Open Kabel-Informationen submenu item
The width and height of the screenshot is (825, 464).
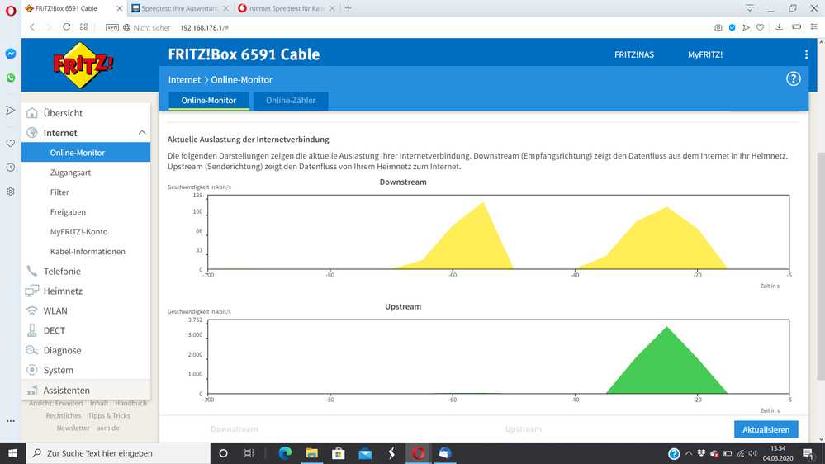point(86,252)
